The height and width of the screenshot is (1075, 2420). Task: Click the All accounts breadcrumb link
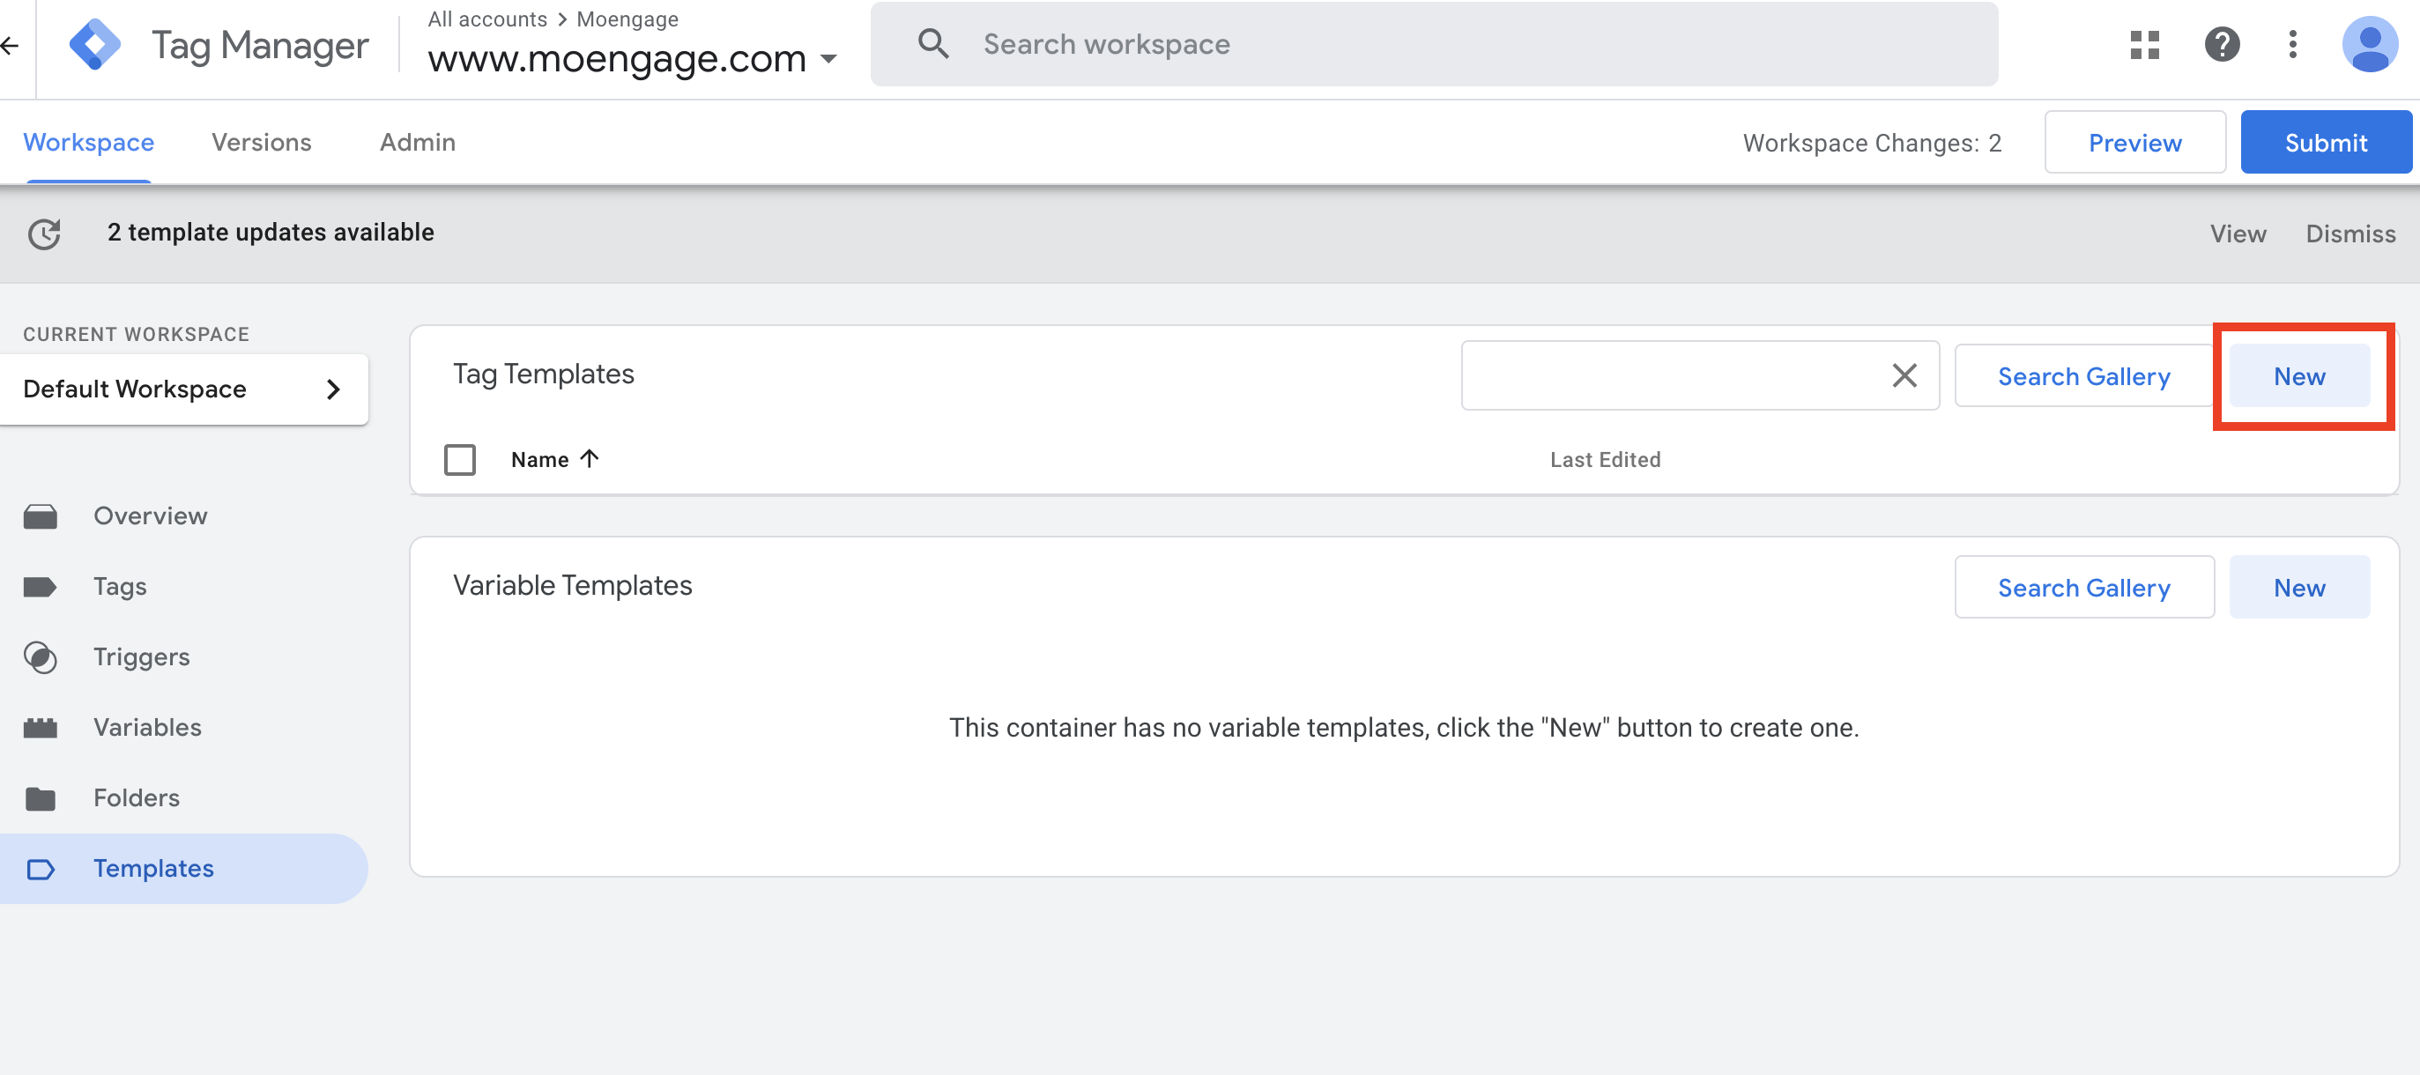point(486,19)
